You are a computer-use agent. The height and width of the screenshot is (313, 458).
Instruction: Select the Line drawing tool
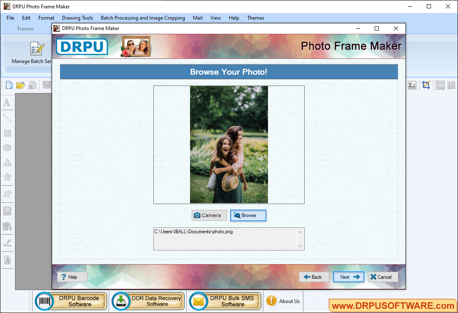click(x=7, y=118)
